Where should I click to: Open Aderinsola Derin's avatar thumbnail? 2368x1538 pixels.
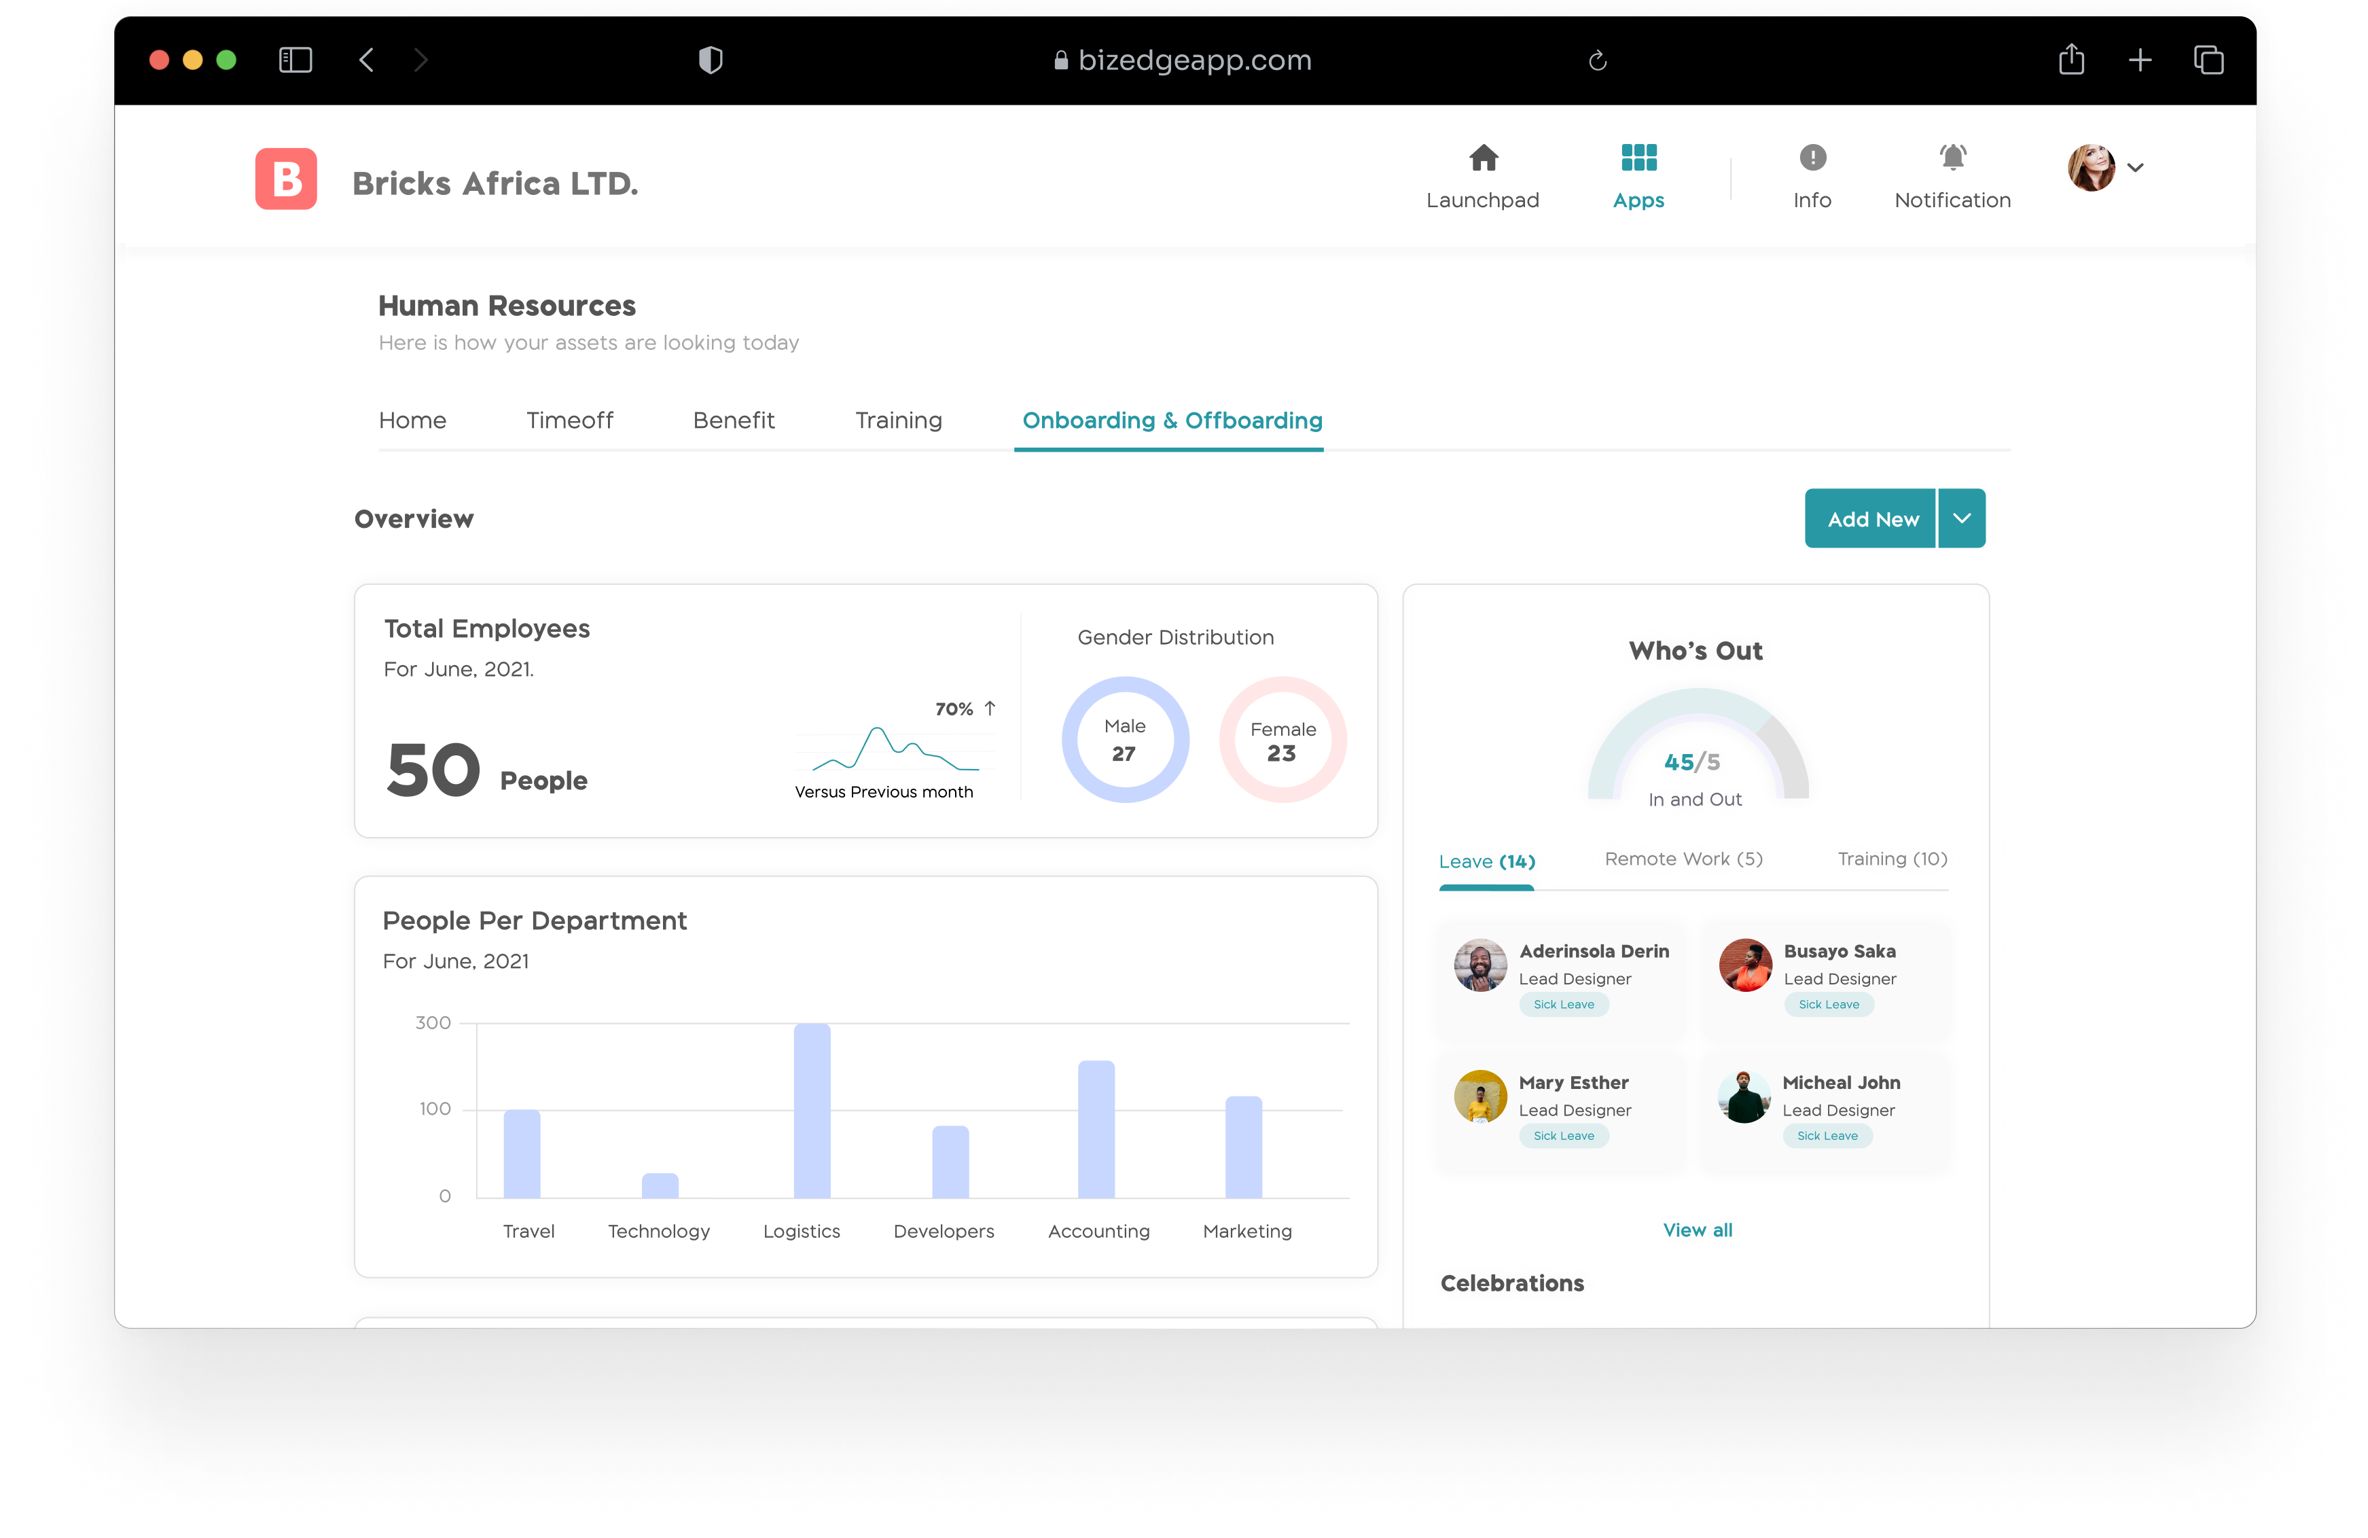1479,965
